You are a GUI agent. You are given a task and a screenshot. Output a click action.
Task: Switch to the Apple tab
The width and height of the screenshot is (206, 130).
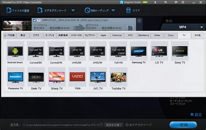[104, 36]
